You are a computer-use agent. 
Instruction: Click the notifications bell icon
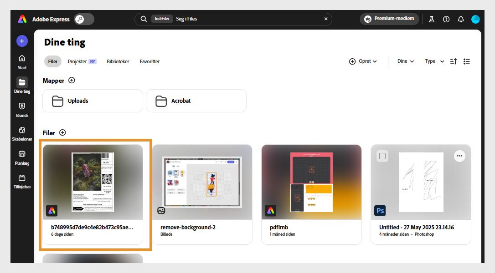coord(461,19)
